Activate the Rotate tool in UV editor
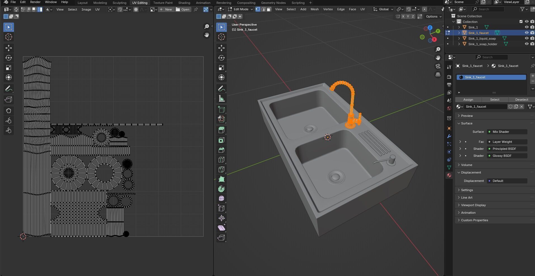This screenshot has width=535, height=276. point(9,58)
